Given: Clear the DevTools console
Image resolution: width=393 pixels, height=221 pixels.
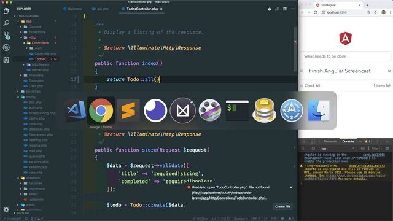Looking at the screenshot, I should [313, 149].
